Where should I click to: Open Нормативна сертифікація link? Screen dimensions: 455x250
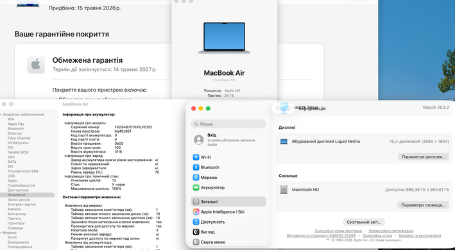pos(391,231)
